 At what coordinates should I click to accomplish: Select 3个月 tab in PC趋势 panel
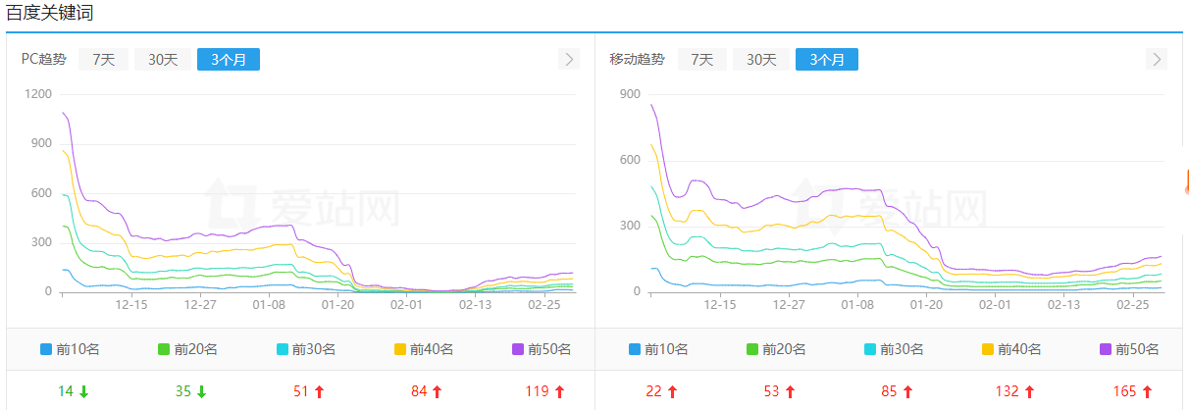tap(228, 60)
